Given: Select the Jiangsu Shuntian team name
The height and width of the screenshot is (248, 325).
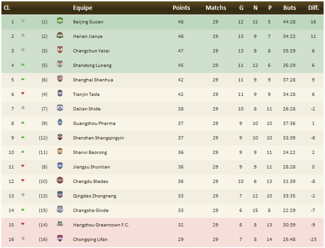Looking at the screenshot, I should point(91,167).
